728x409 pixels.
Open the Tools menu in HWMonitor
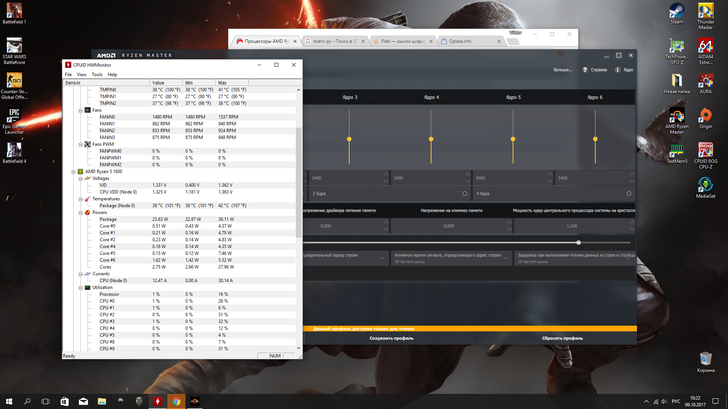pyautogui.click(x=97, y=75)
